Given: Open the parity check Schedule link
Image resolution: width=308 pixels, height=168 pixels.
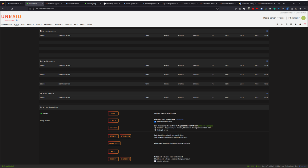Looking at the screenshot, I should point(180,119).
